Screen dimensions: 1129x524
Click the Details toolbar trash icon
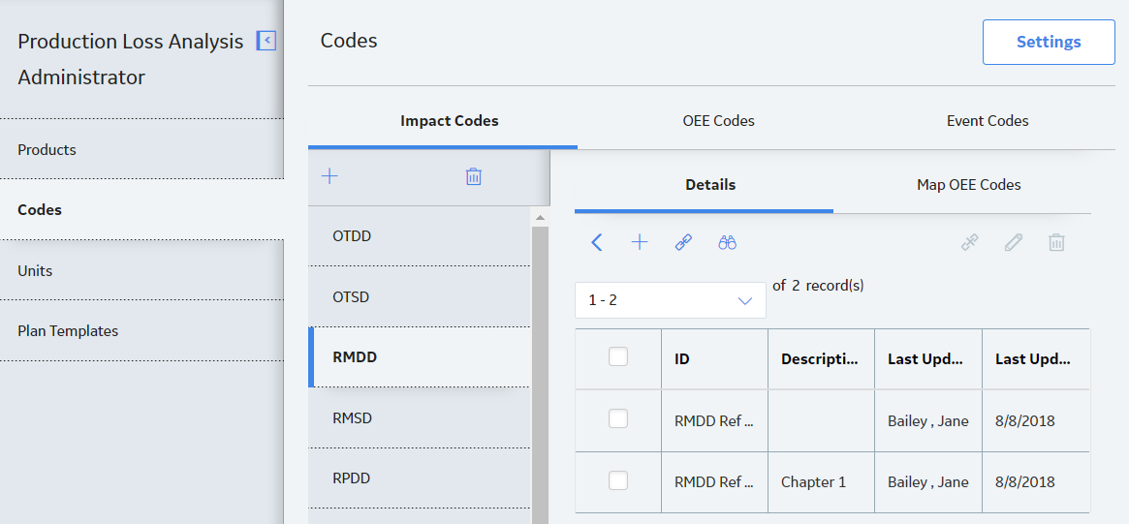[1056, 242]
